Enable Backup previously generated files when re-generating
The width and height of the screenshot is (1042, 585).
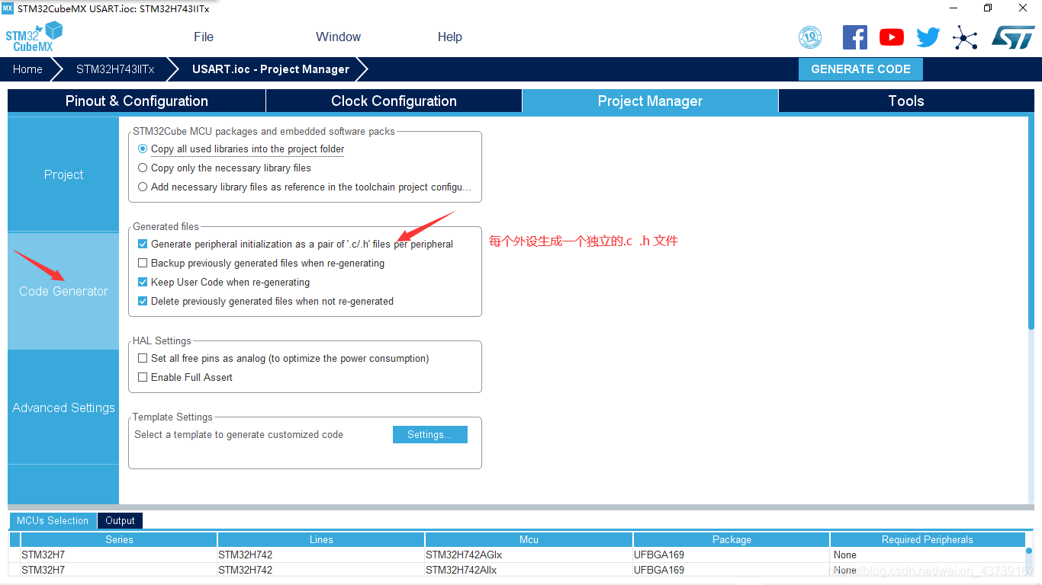pos(143,263)
